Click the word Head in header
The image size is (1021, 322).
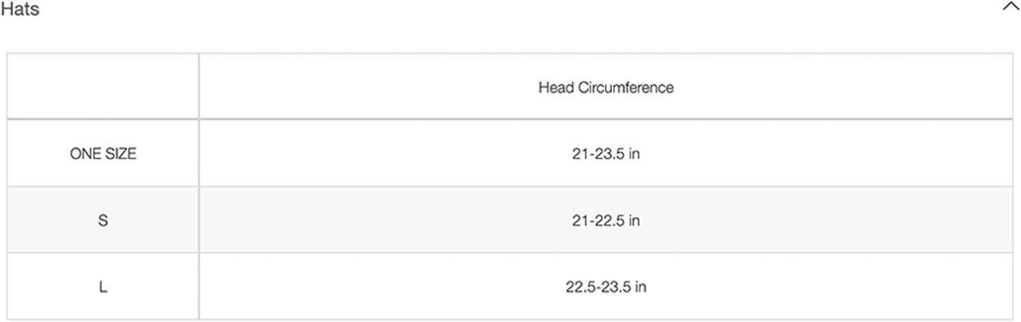click(555, 88)
